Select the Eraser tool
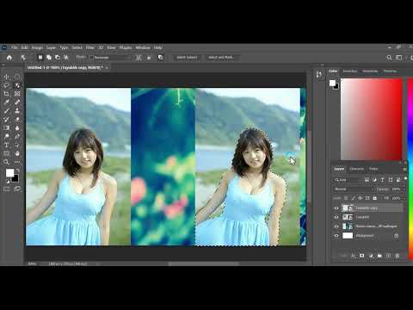 click(17, 120)
